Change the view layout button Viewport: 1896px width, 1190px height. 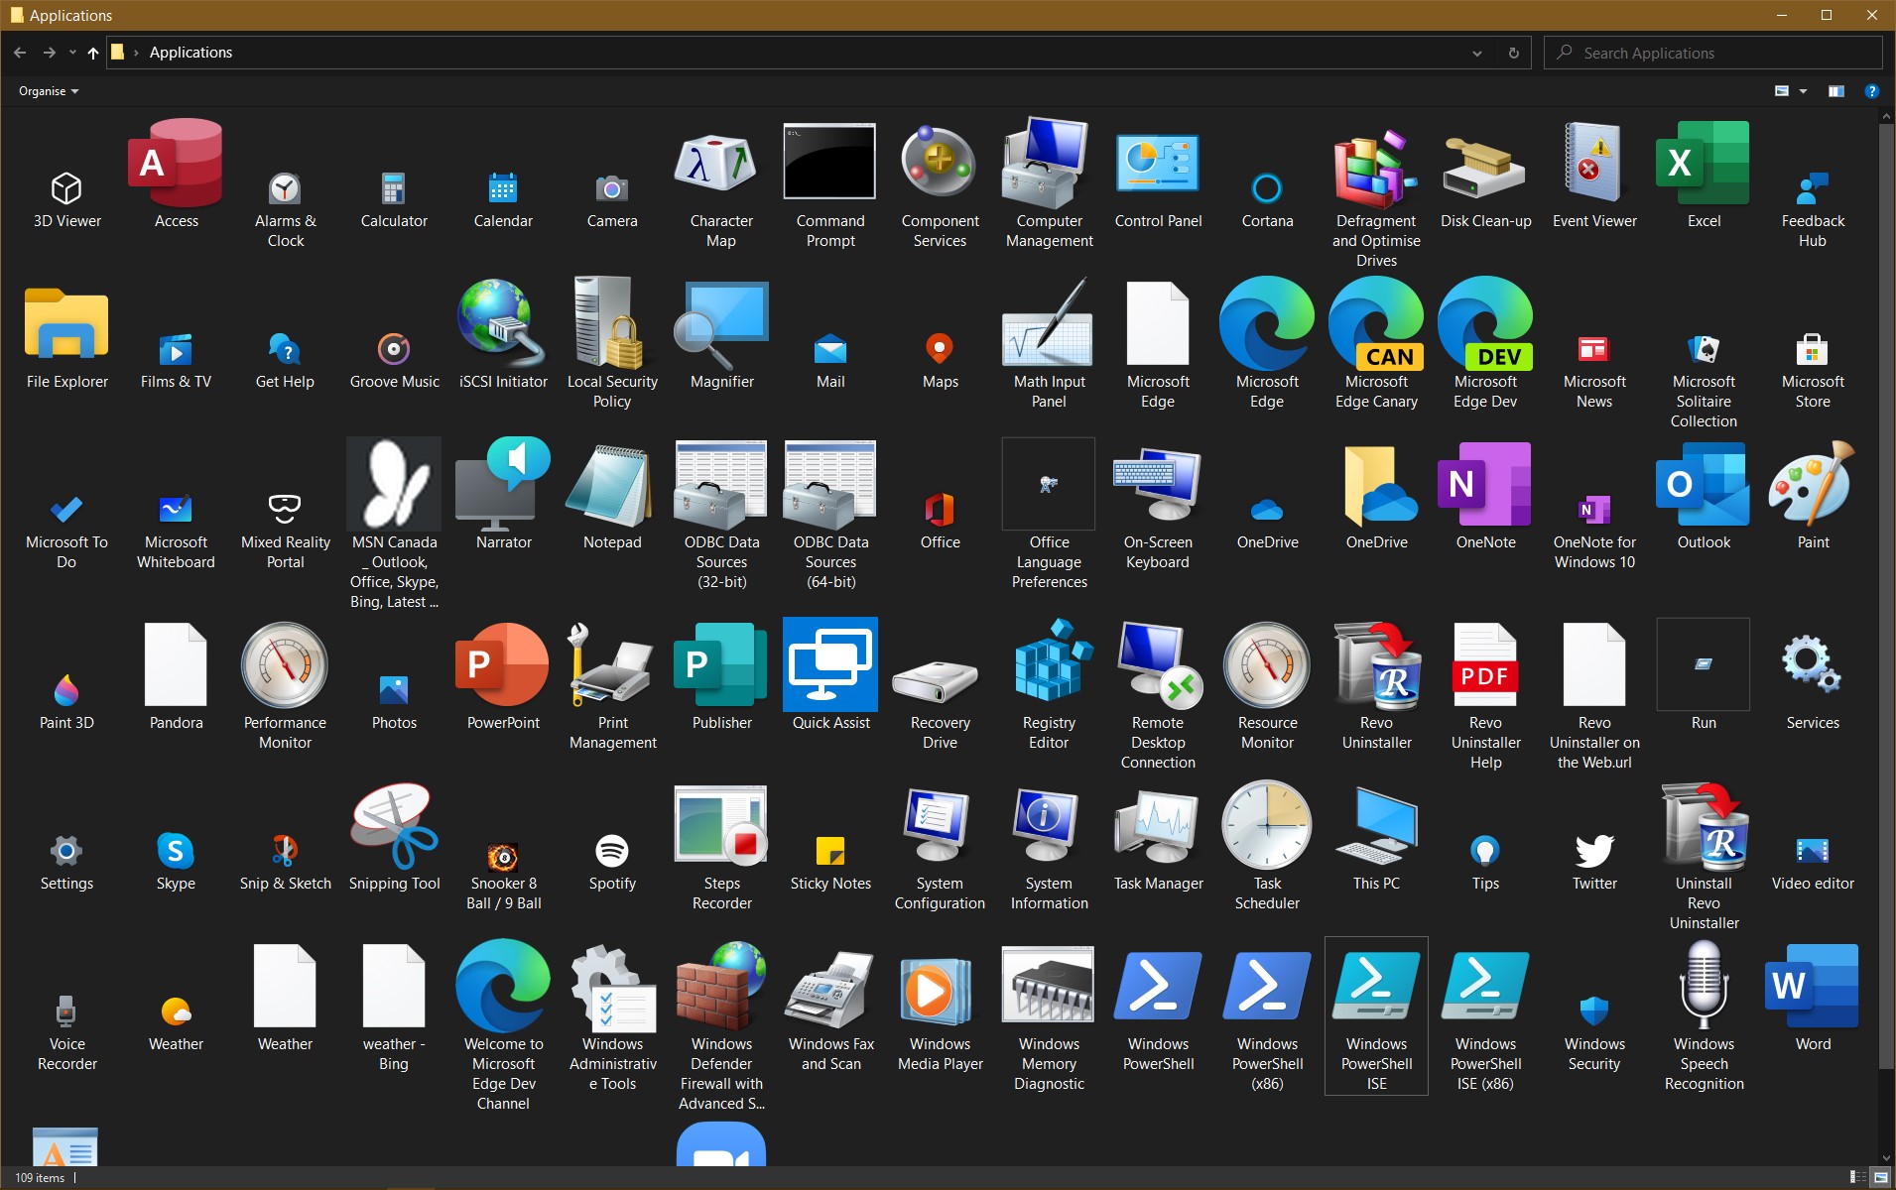click(1782, 91)
